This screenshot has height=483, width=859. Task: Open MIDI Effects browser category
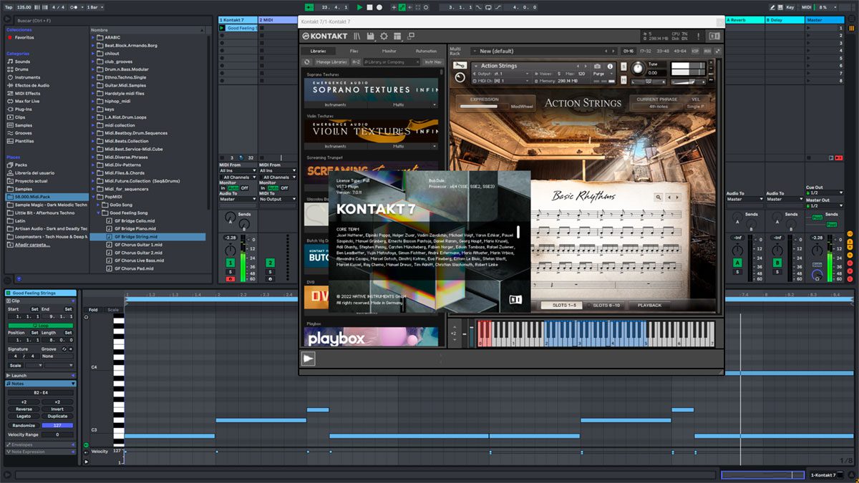tap(24, 93)
